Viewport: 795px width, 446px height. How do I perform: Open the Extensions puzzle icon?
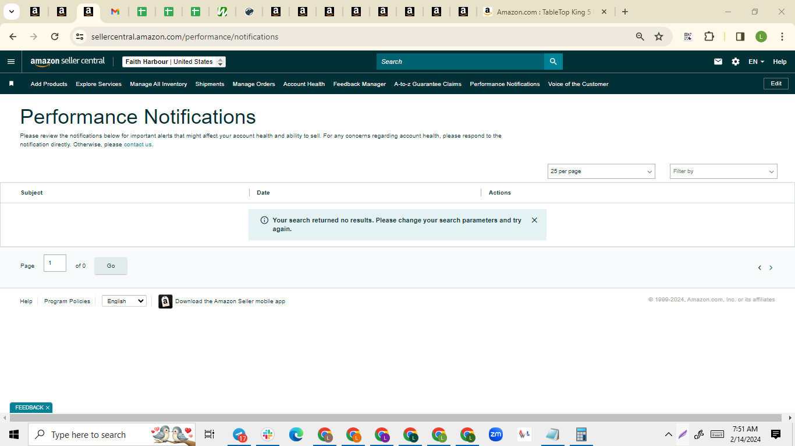coord(709,37)
